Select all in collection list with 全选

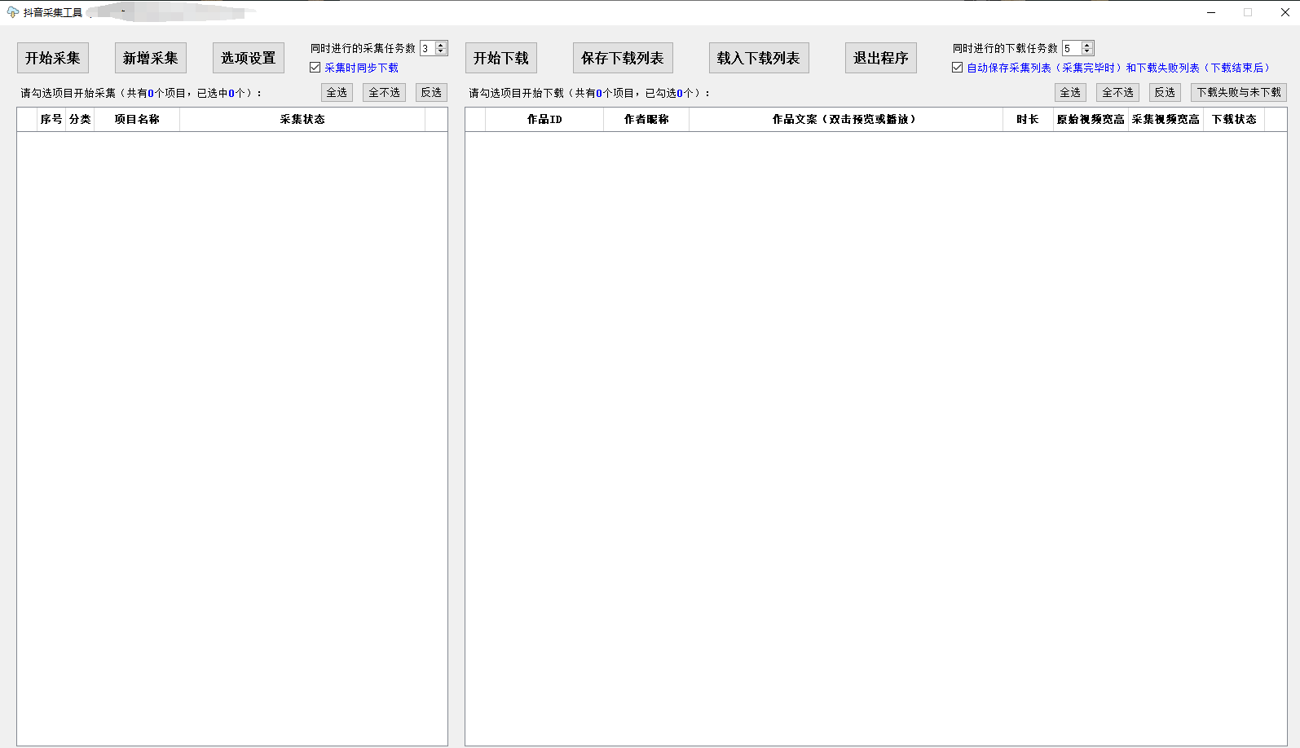pyautogui.click(x=337, y=93)
